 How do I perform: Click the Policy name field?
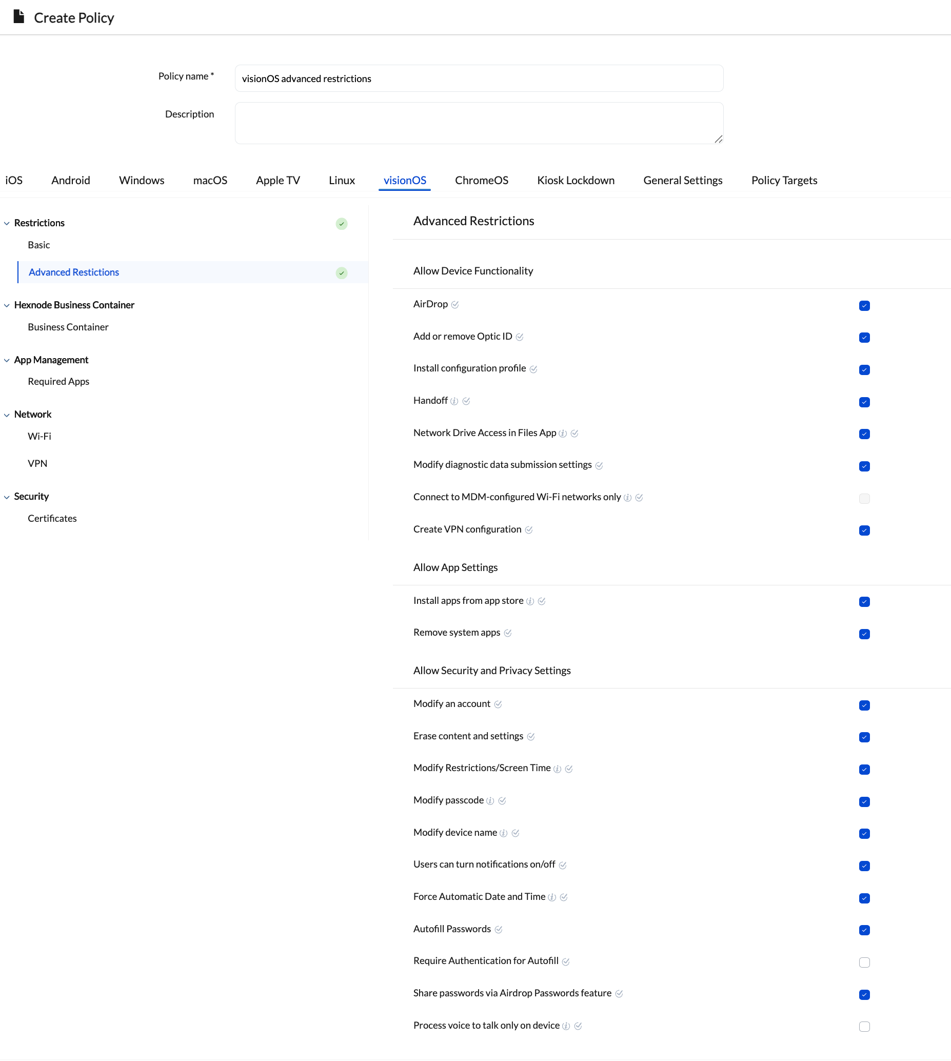[479, 78]
